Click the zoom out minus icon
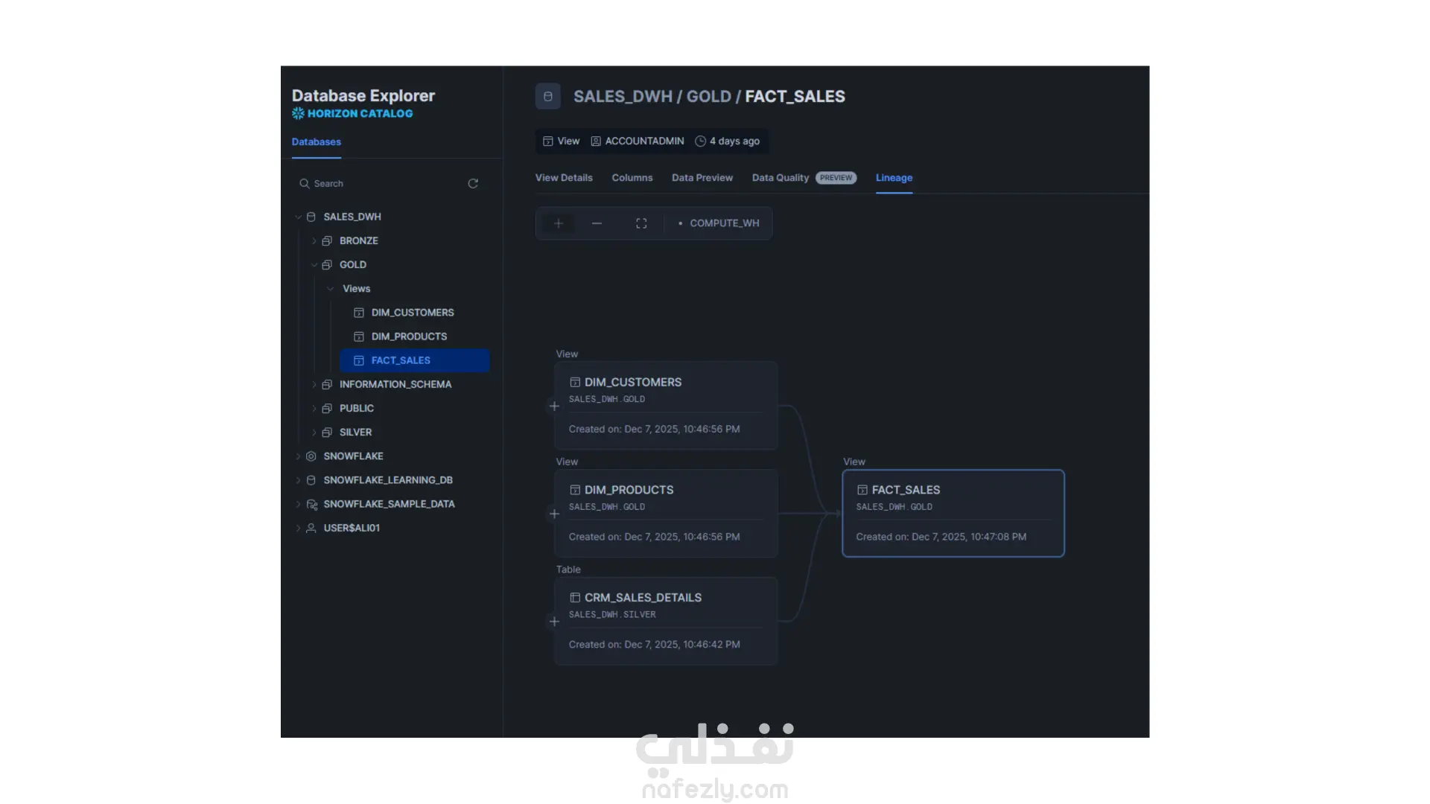The image size is (1430, 804). pyautogui.click(x=597, y=223)
